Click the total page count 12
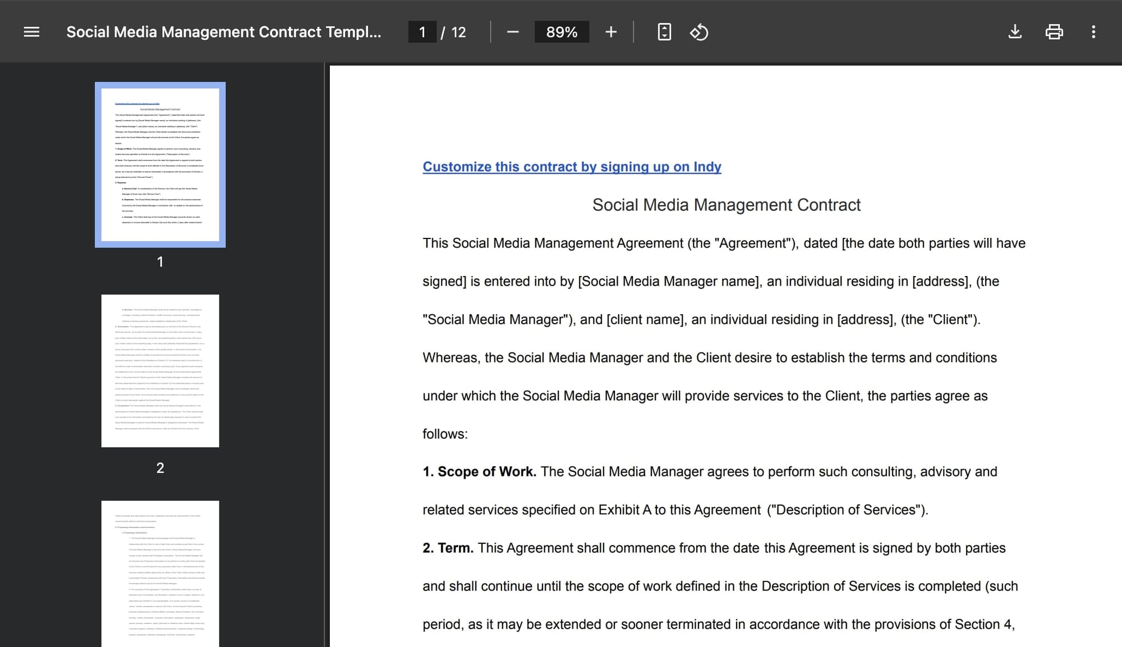The image size is (1122, 647). point(458,32)
